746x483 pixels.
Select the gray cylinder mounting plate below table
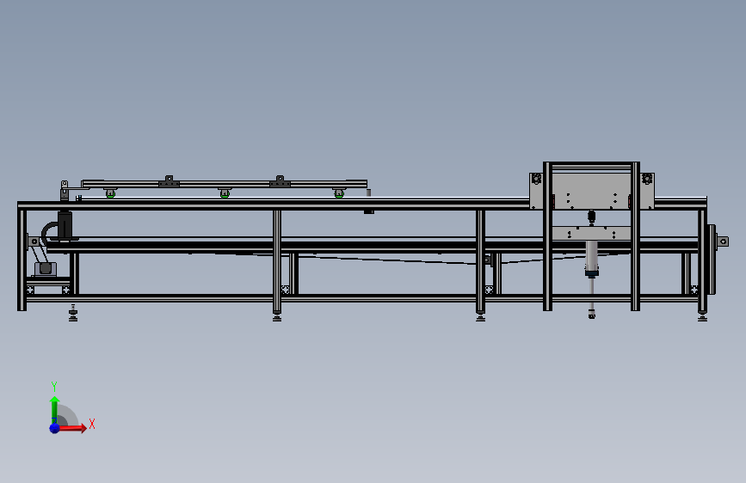pyautogui.click(x=591, y=234)
